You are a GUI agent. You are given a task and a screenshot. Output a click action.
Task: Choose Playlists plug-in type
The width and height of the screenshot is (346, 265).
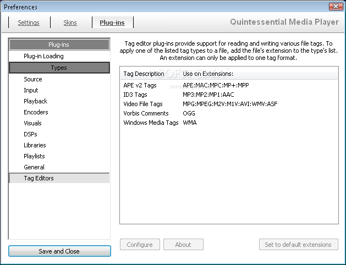click(34, 156)
